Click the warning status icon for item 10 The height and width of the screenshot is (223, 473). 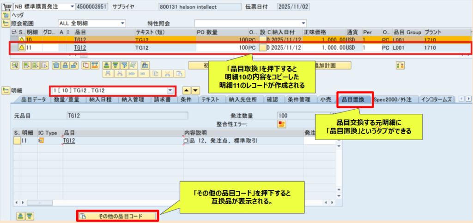(22, 39)
